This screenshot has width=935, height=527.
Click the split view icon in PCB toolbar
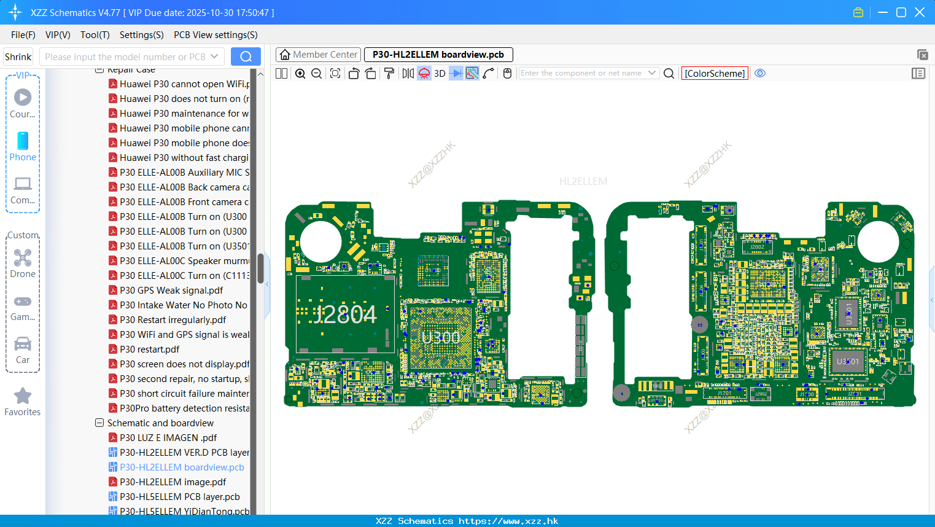[x=281, y=73]
